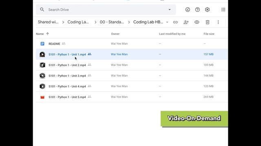This screenshot has width=261, height=146.
Task: Select the README document row
Action: pyautogui.click(x=132, y=44)
